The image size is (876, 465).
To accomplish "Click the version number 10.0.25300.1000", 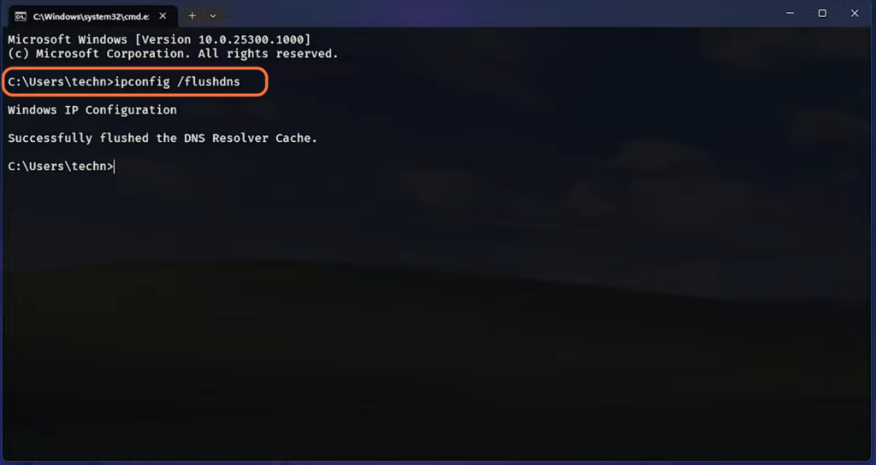I will (x=251, y=39).
